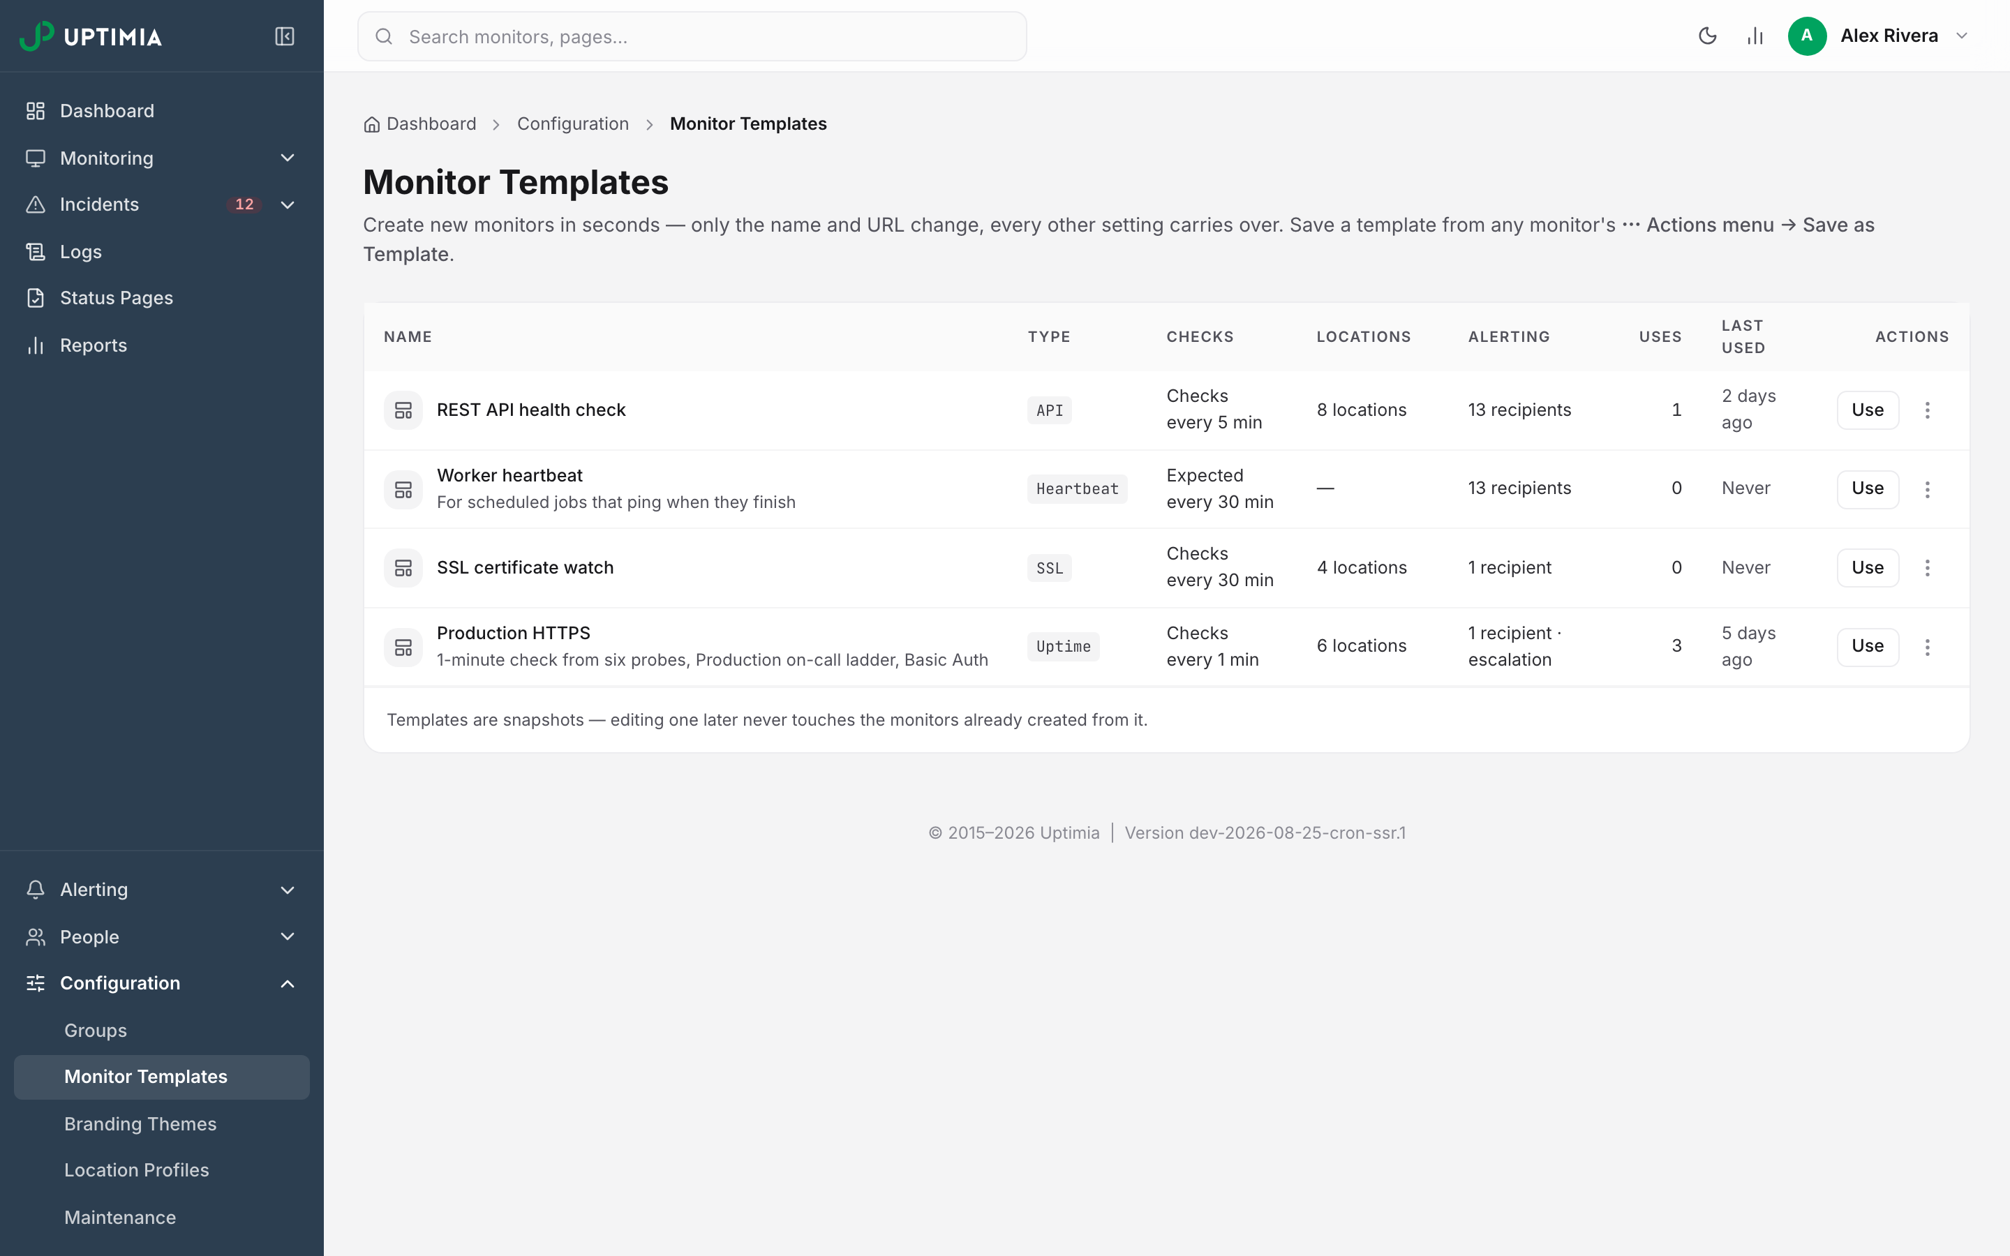Screen dimensions: 2010x1256
Task: Open more actions for SSL certificate watch
Action: (x=1928, y=567)
